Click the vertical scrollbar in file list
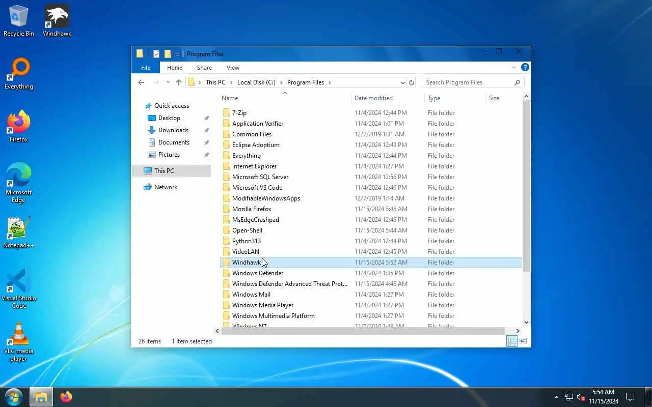This screenshot has height=407, width=652. point(526,186)
